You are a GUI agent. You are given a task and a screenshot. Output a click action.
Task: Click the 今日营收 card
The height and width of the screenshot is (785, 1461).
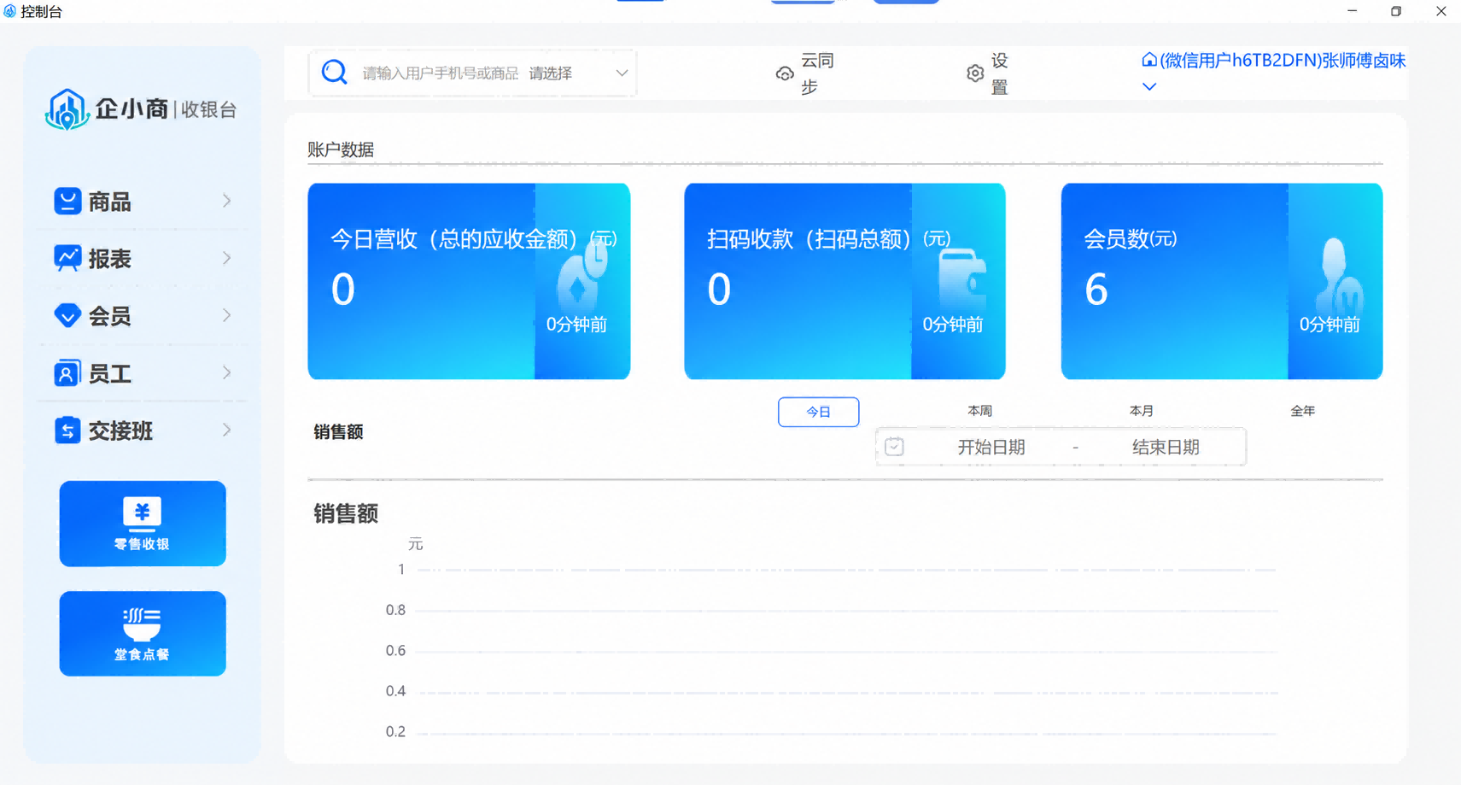click(x=469, y=281)
